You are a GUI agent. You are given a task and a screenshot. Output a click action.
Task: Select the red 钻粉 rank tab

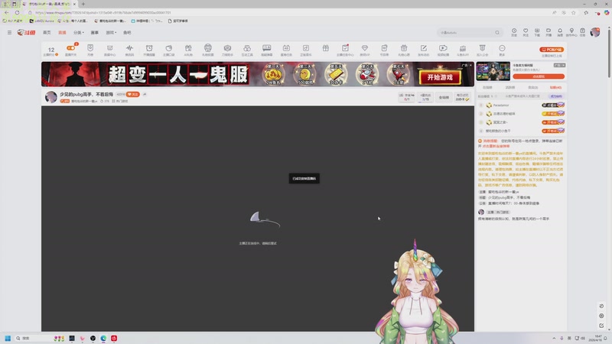click(555, 87)
